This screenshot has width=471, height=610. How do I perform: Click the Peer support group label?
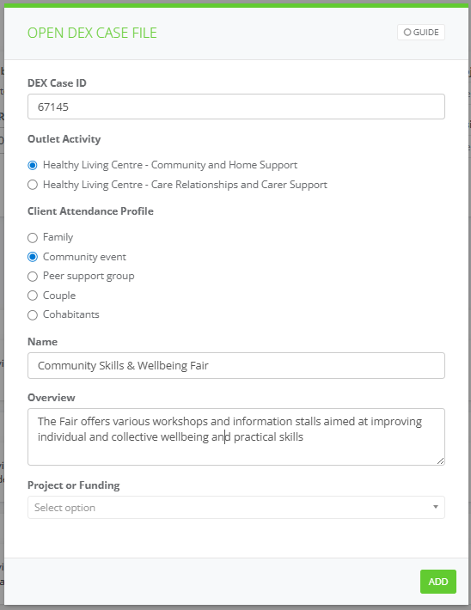[x=89, y=276]
